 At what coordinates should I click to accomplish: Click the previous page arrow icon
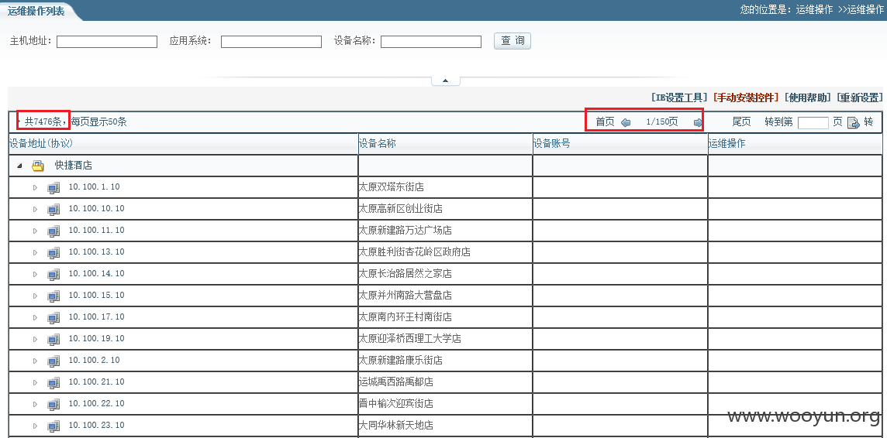(x=626, y=122)
